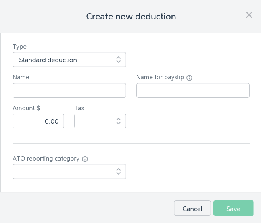
Task: Click the Create new deduction title
Action: point(131,17)
